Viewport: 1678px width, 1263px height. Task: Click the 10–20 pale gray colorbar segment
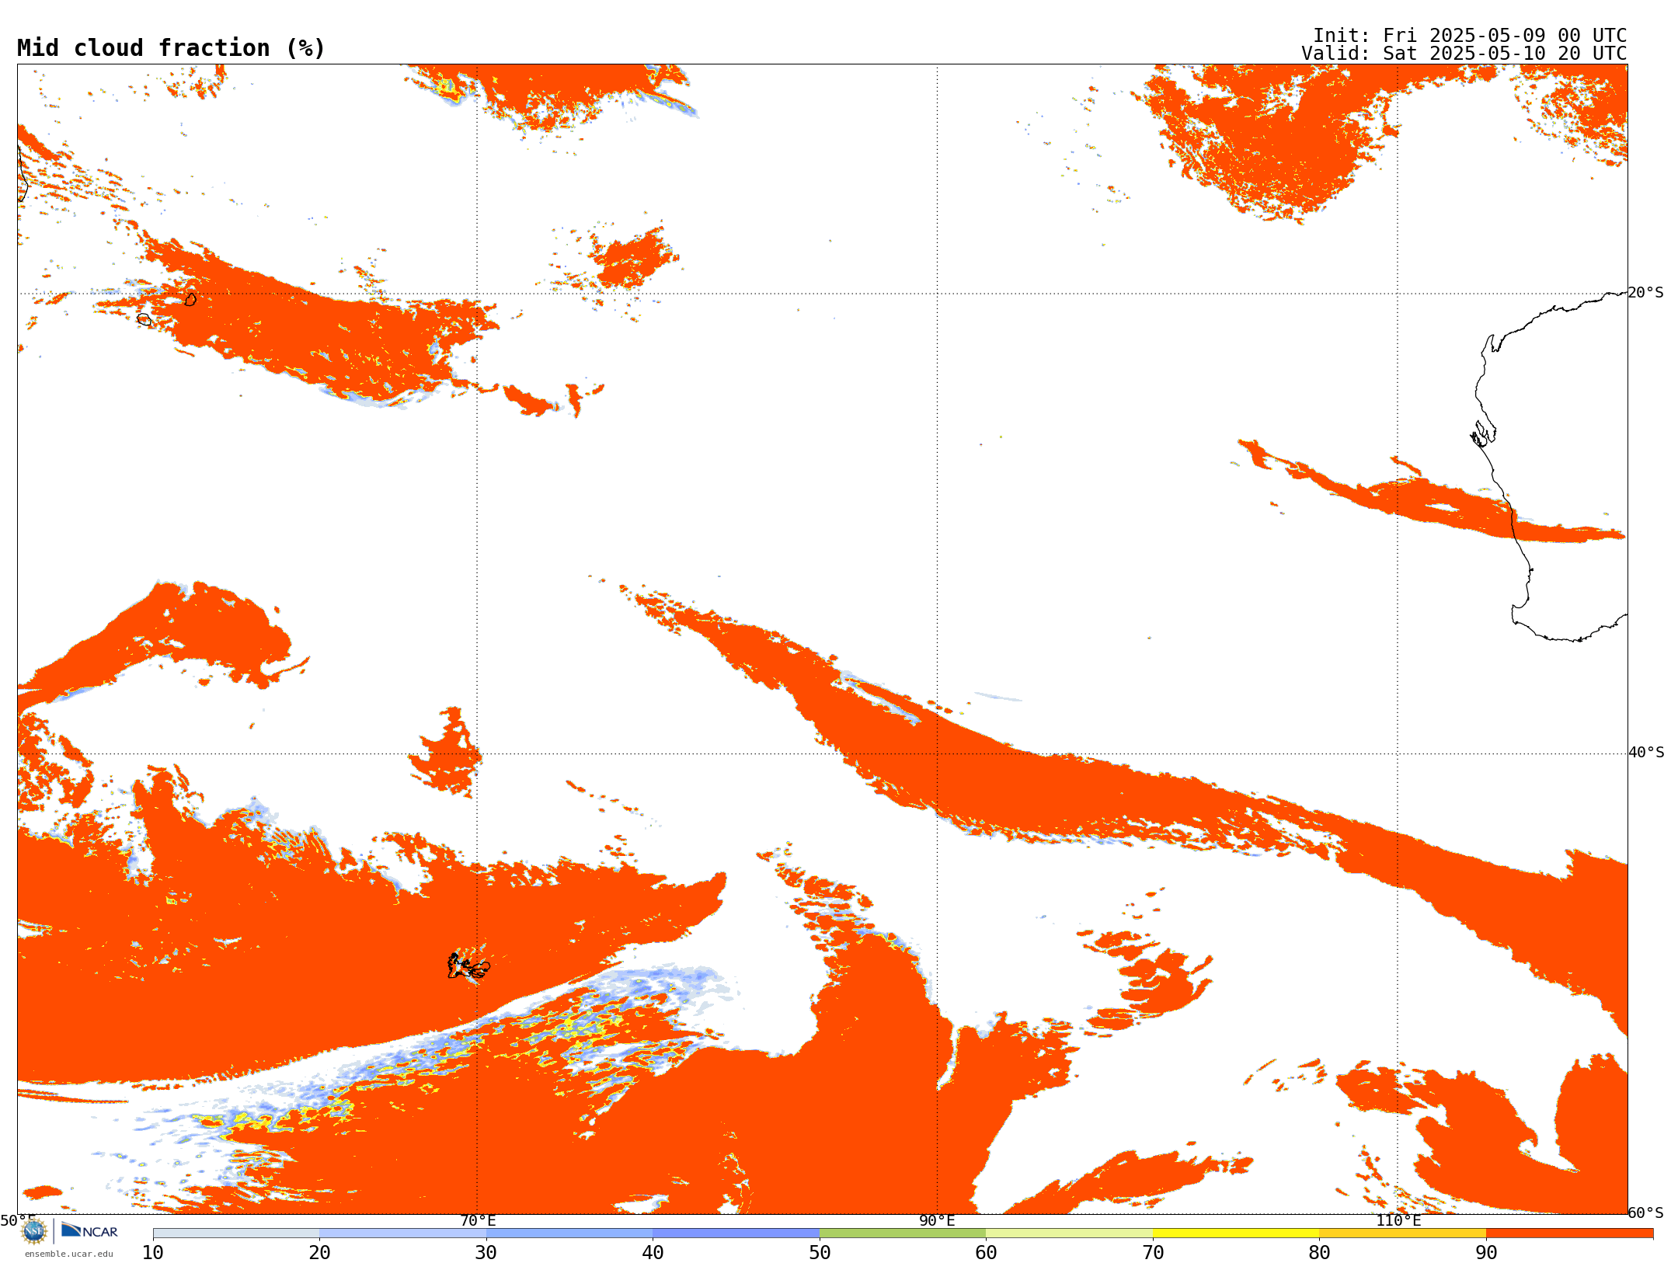coord(236,1233)
